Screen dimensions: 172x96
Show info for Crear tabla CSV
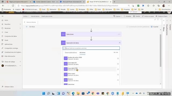point(118,64)
